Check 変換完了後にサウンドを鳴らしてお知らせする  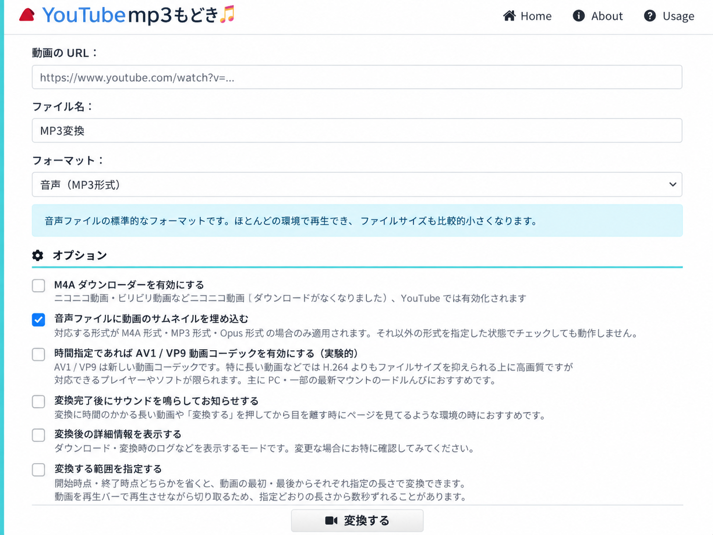(38, 401)
